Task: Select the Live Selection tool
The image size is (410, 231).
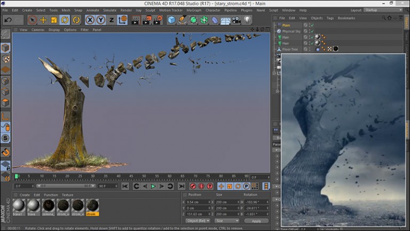Action: (x=32, y=20)
